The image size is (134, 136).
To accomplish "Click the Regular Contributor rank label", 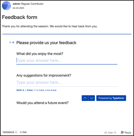I will click(32, 4).
